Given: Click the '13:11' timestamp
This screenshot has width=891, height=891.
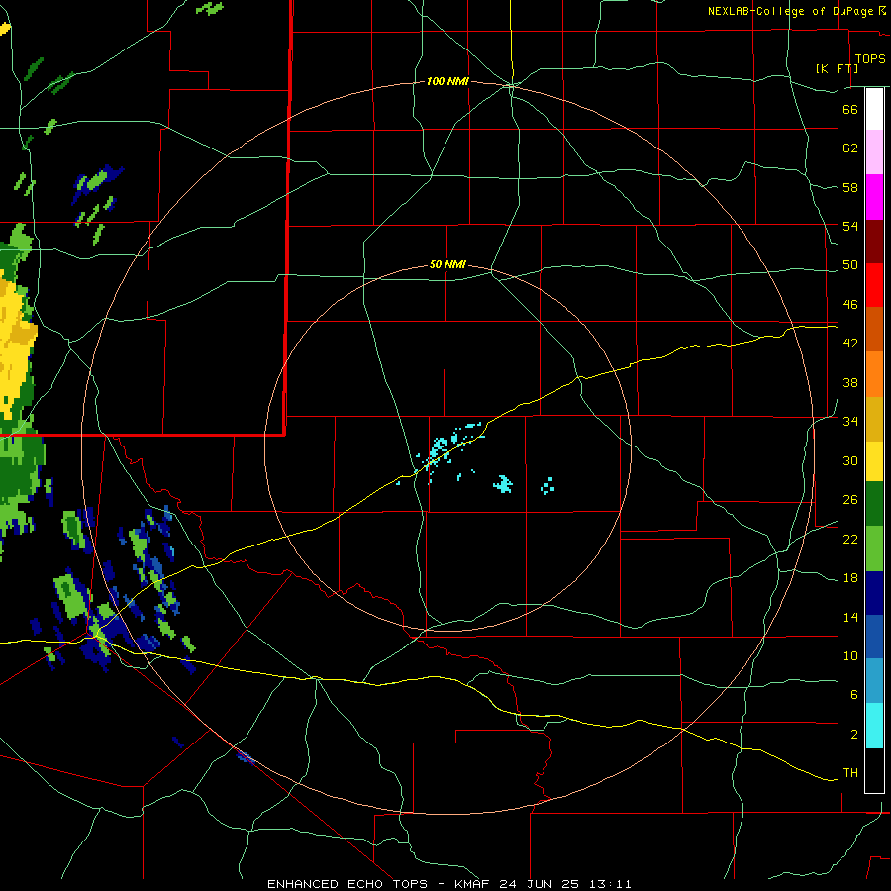Looking at the screenshot, I should pos(610,884).
